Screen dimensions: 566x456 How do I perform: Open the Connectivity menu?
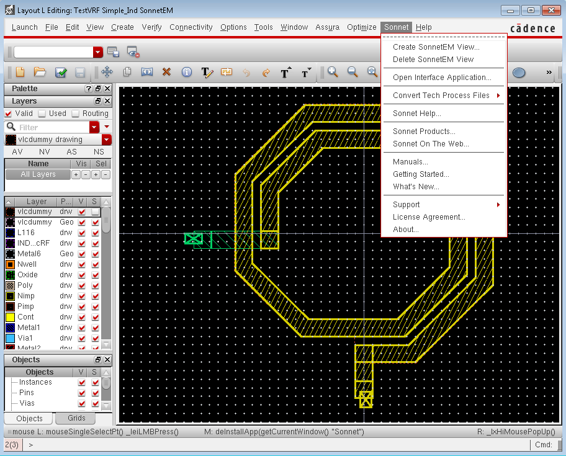pos(191,27)
